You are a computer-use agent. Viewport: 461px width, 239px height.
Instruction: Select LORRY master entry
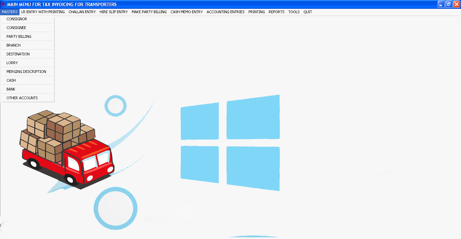coord(12,62)
